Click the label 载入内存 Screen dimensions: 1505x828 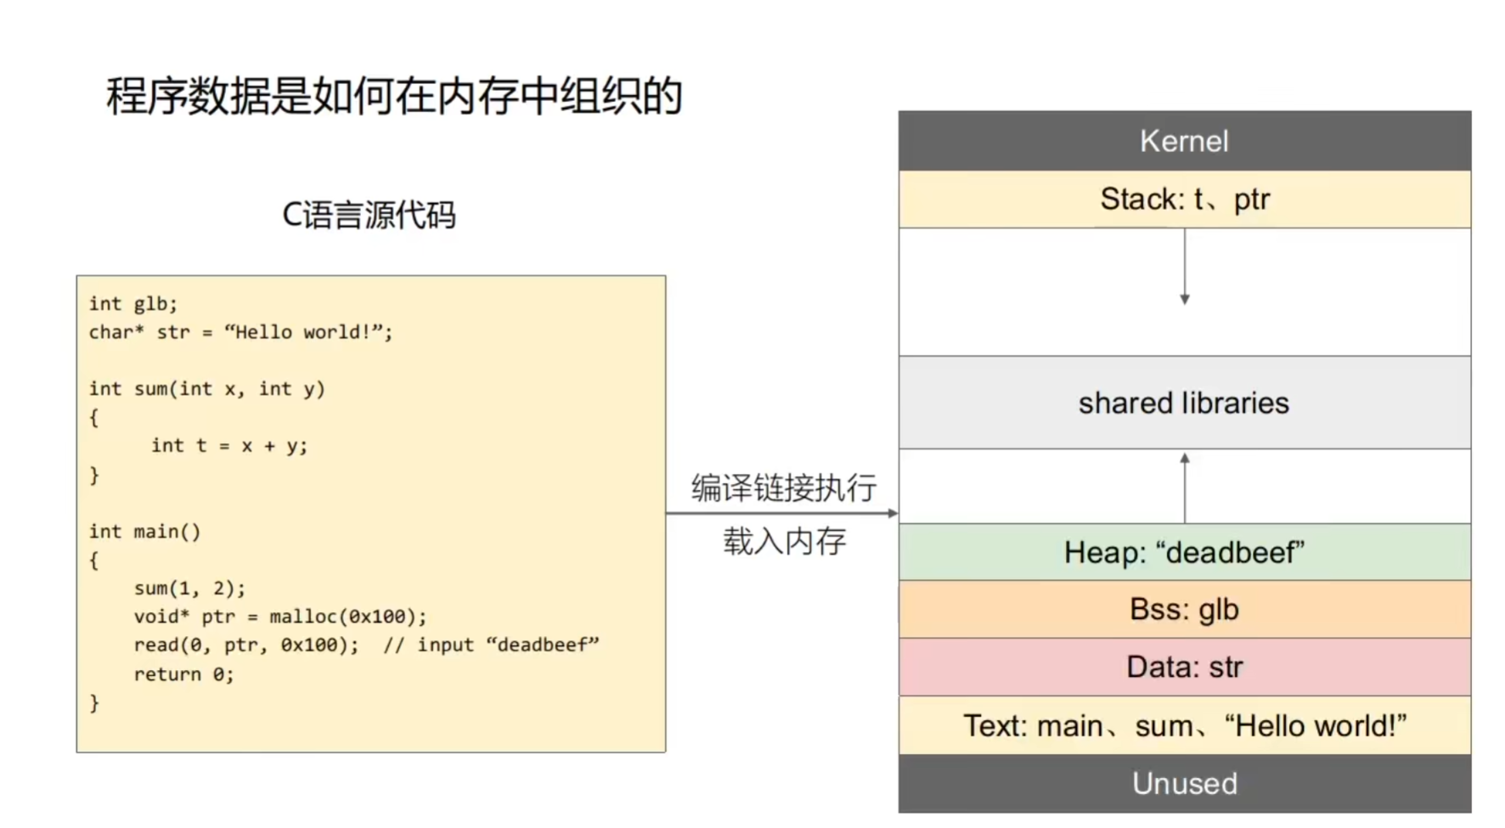pyautogui.click(x=785, y=541)
